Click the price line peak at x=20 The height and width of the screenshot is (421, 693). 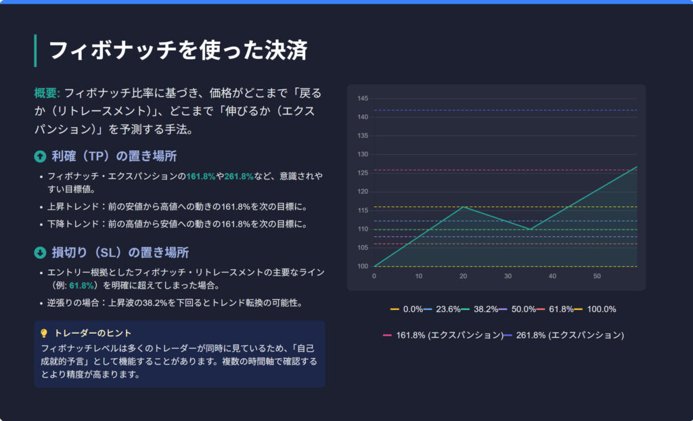[x=463, y=207]
